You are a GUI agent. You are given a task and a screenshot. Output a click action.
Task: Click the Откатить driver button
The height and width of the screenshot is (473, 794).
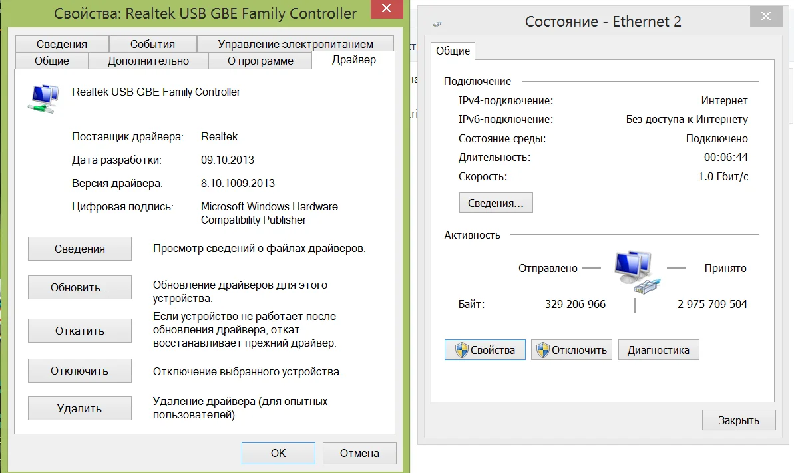click(x=79, y=331)
